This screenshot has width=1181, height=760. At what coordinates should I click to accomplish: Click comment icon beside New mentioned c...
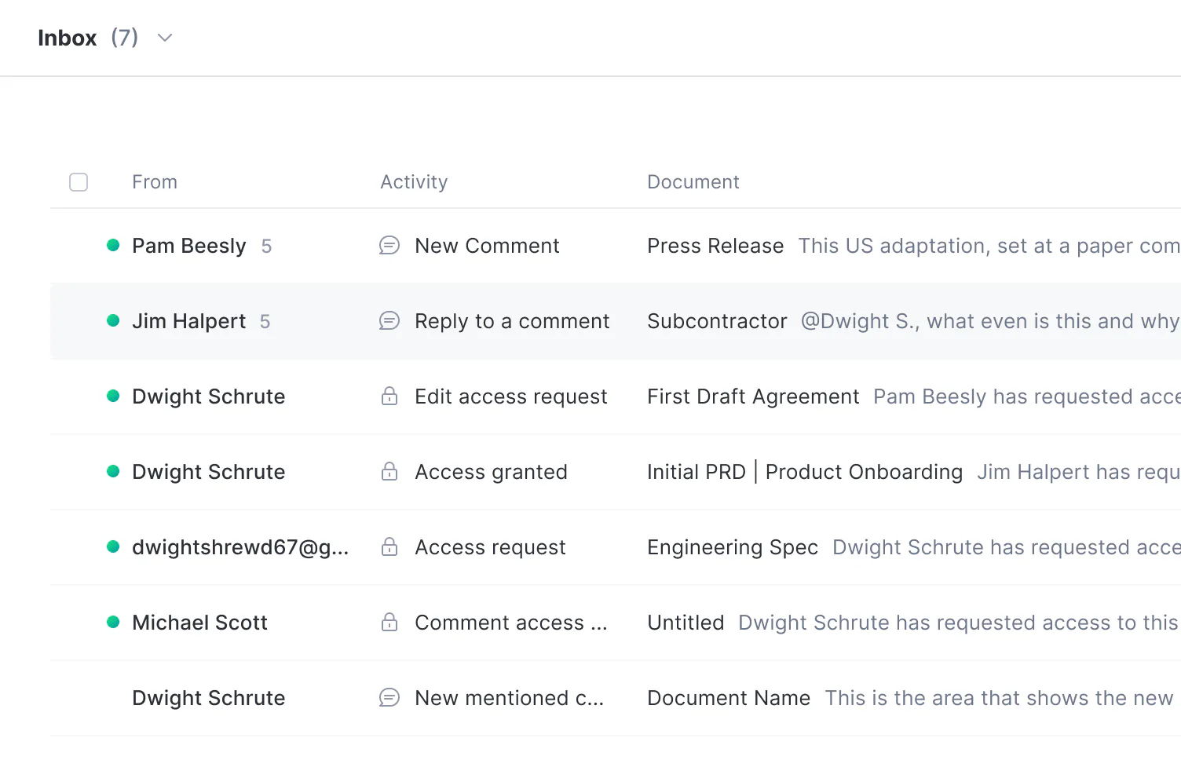pos(389,697)
